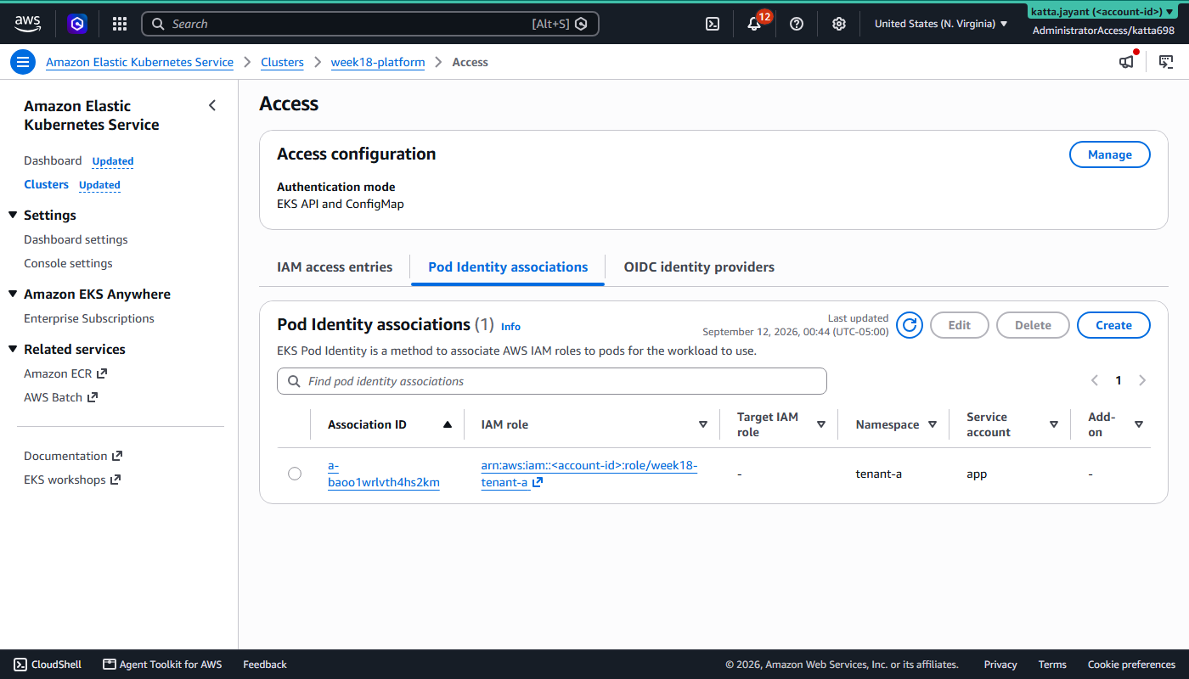This screenshot has height=679, width=1189.
Task: Click the Manage access configuration button
Action: click(x=1110, y=154)
